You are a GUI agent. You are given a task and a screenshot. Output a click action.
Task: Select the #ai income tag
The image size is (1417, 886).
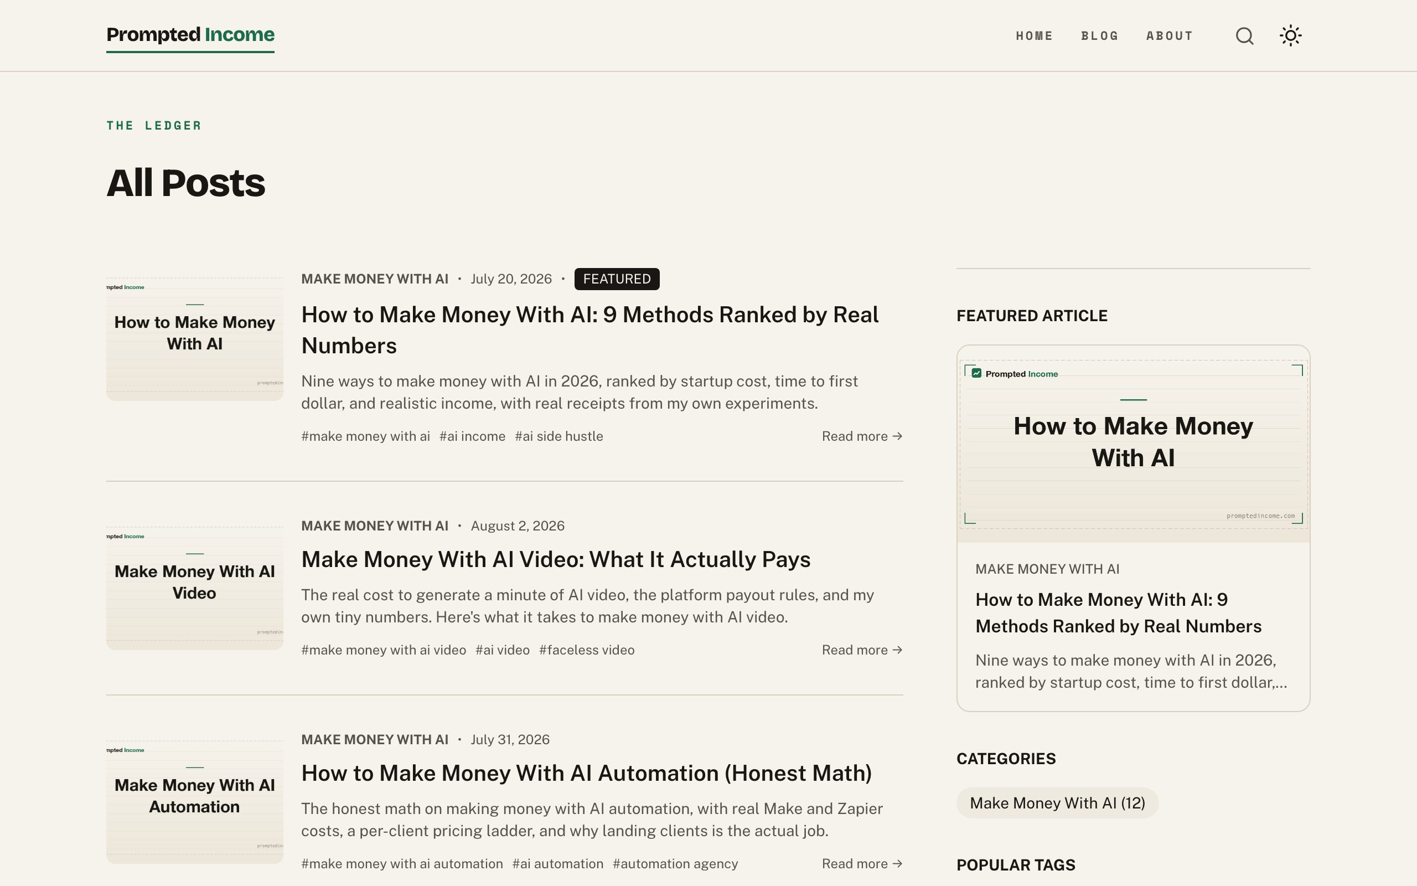472,436
